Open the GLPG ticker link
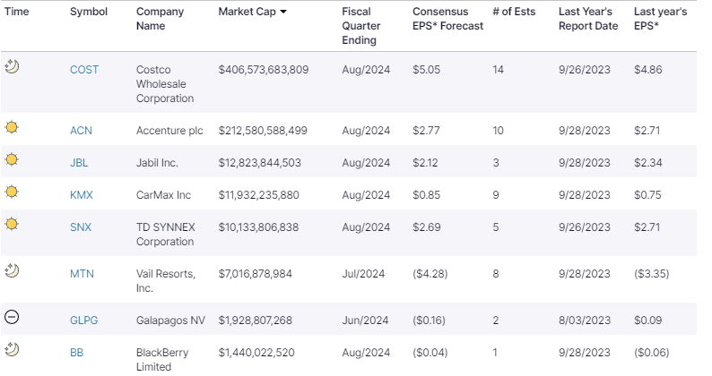Image resolution: width=712 pixels, height=376 pixels. (83, 320)
